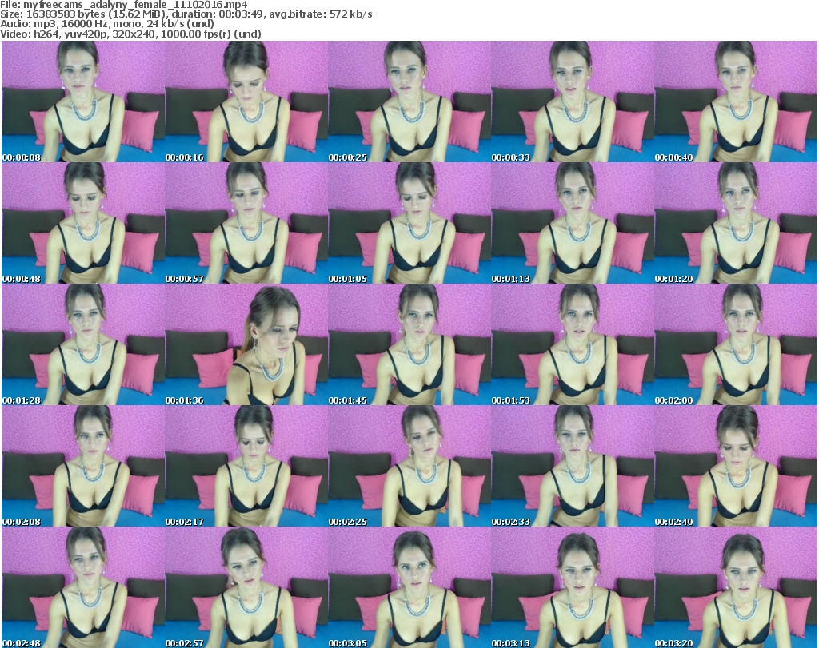
Task: Select the frame labeled 00:02:00
Action: tap(736, 345)
